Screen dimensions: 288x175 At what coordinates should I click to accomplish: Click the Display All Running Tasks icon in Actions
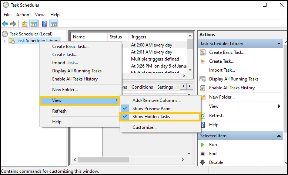[x=202, y=79]
